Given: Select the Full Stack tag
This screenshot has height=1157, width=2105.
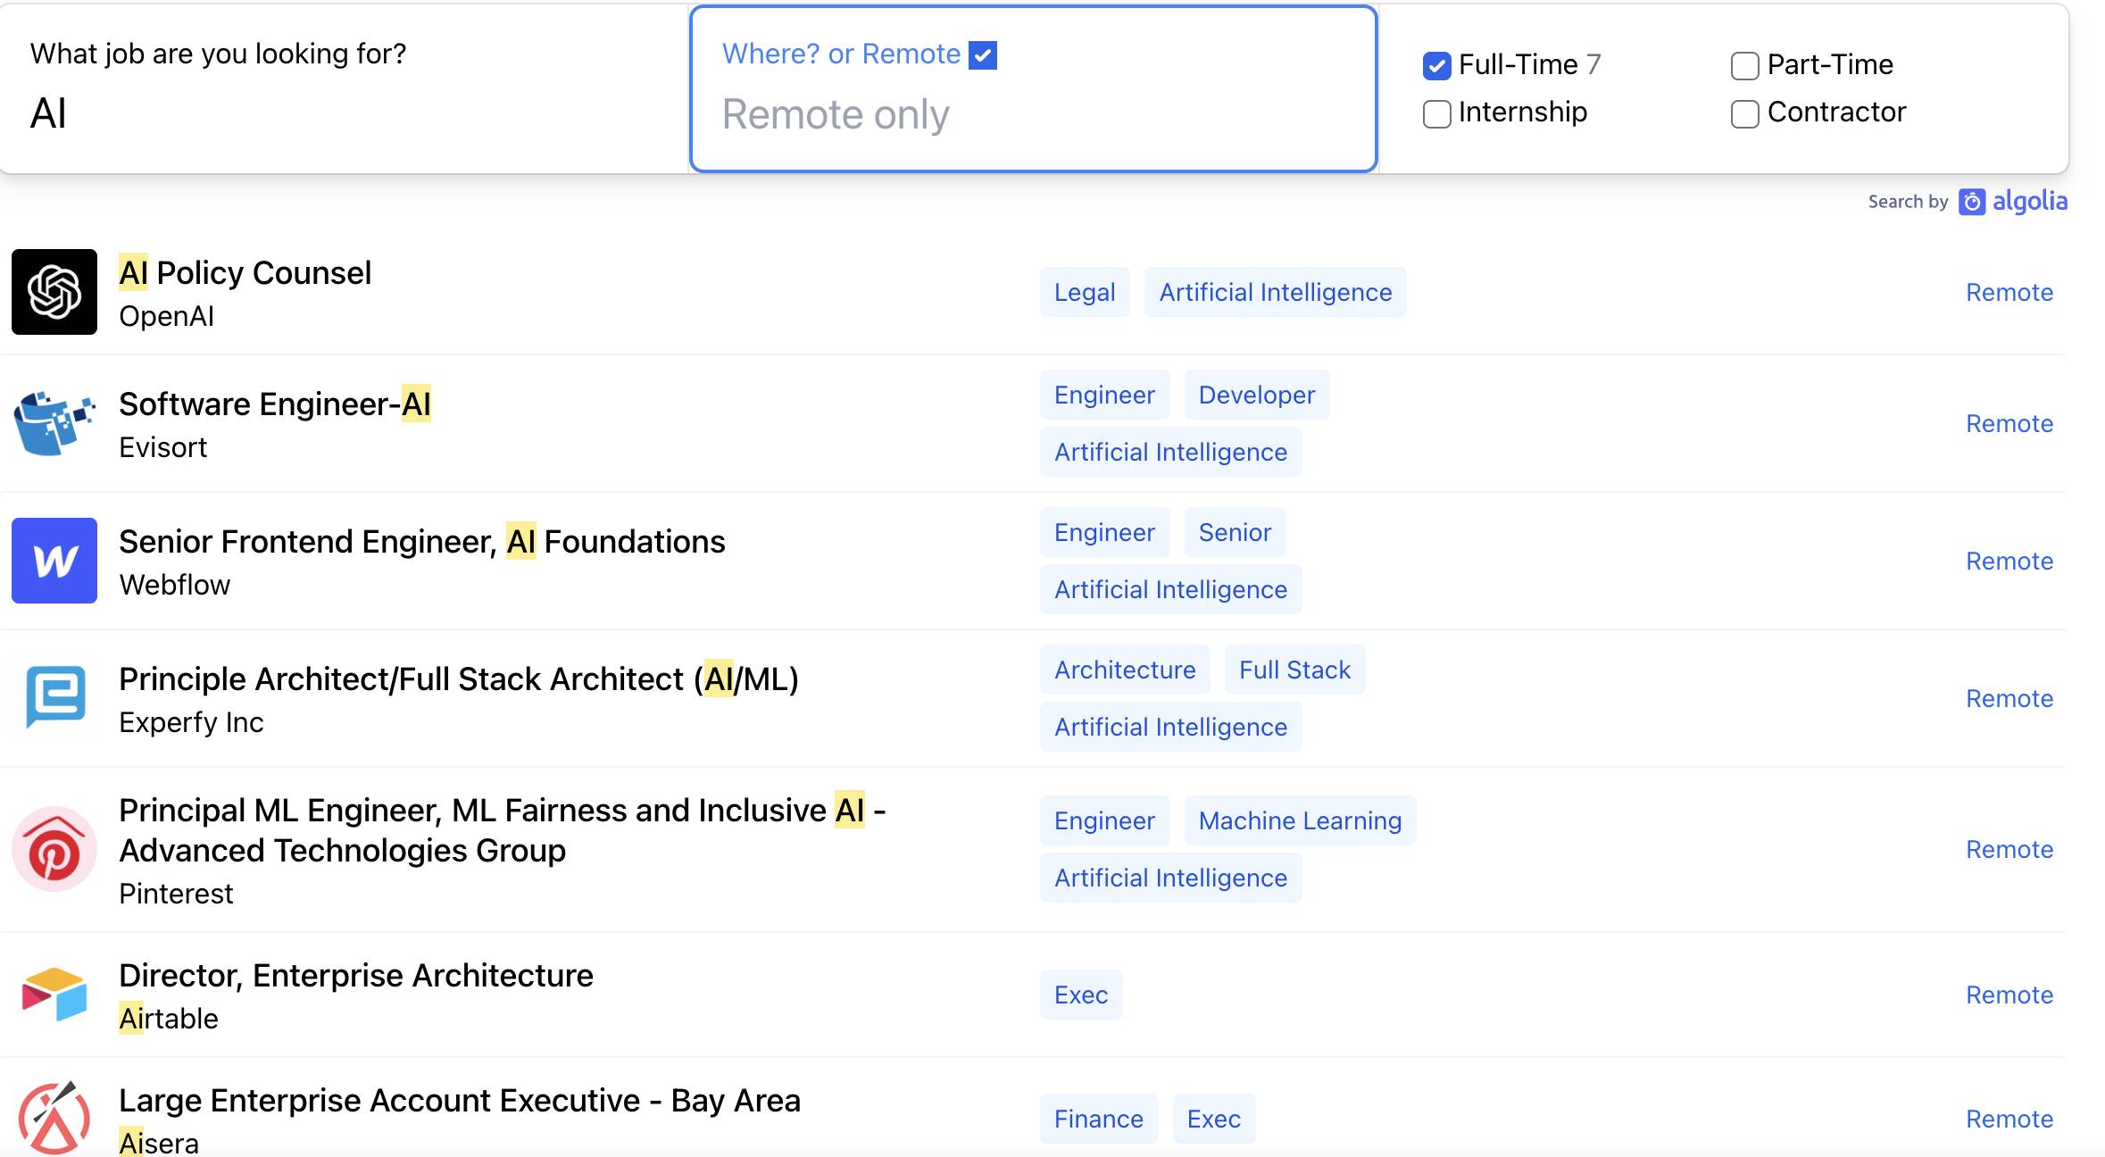Looking at the screenshot, I should [x=1294, y=670].
